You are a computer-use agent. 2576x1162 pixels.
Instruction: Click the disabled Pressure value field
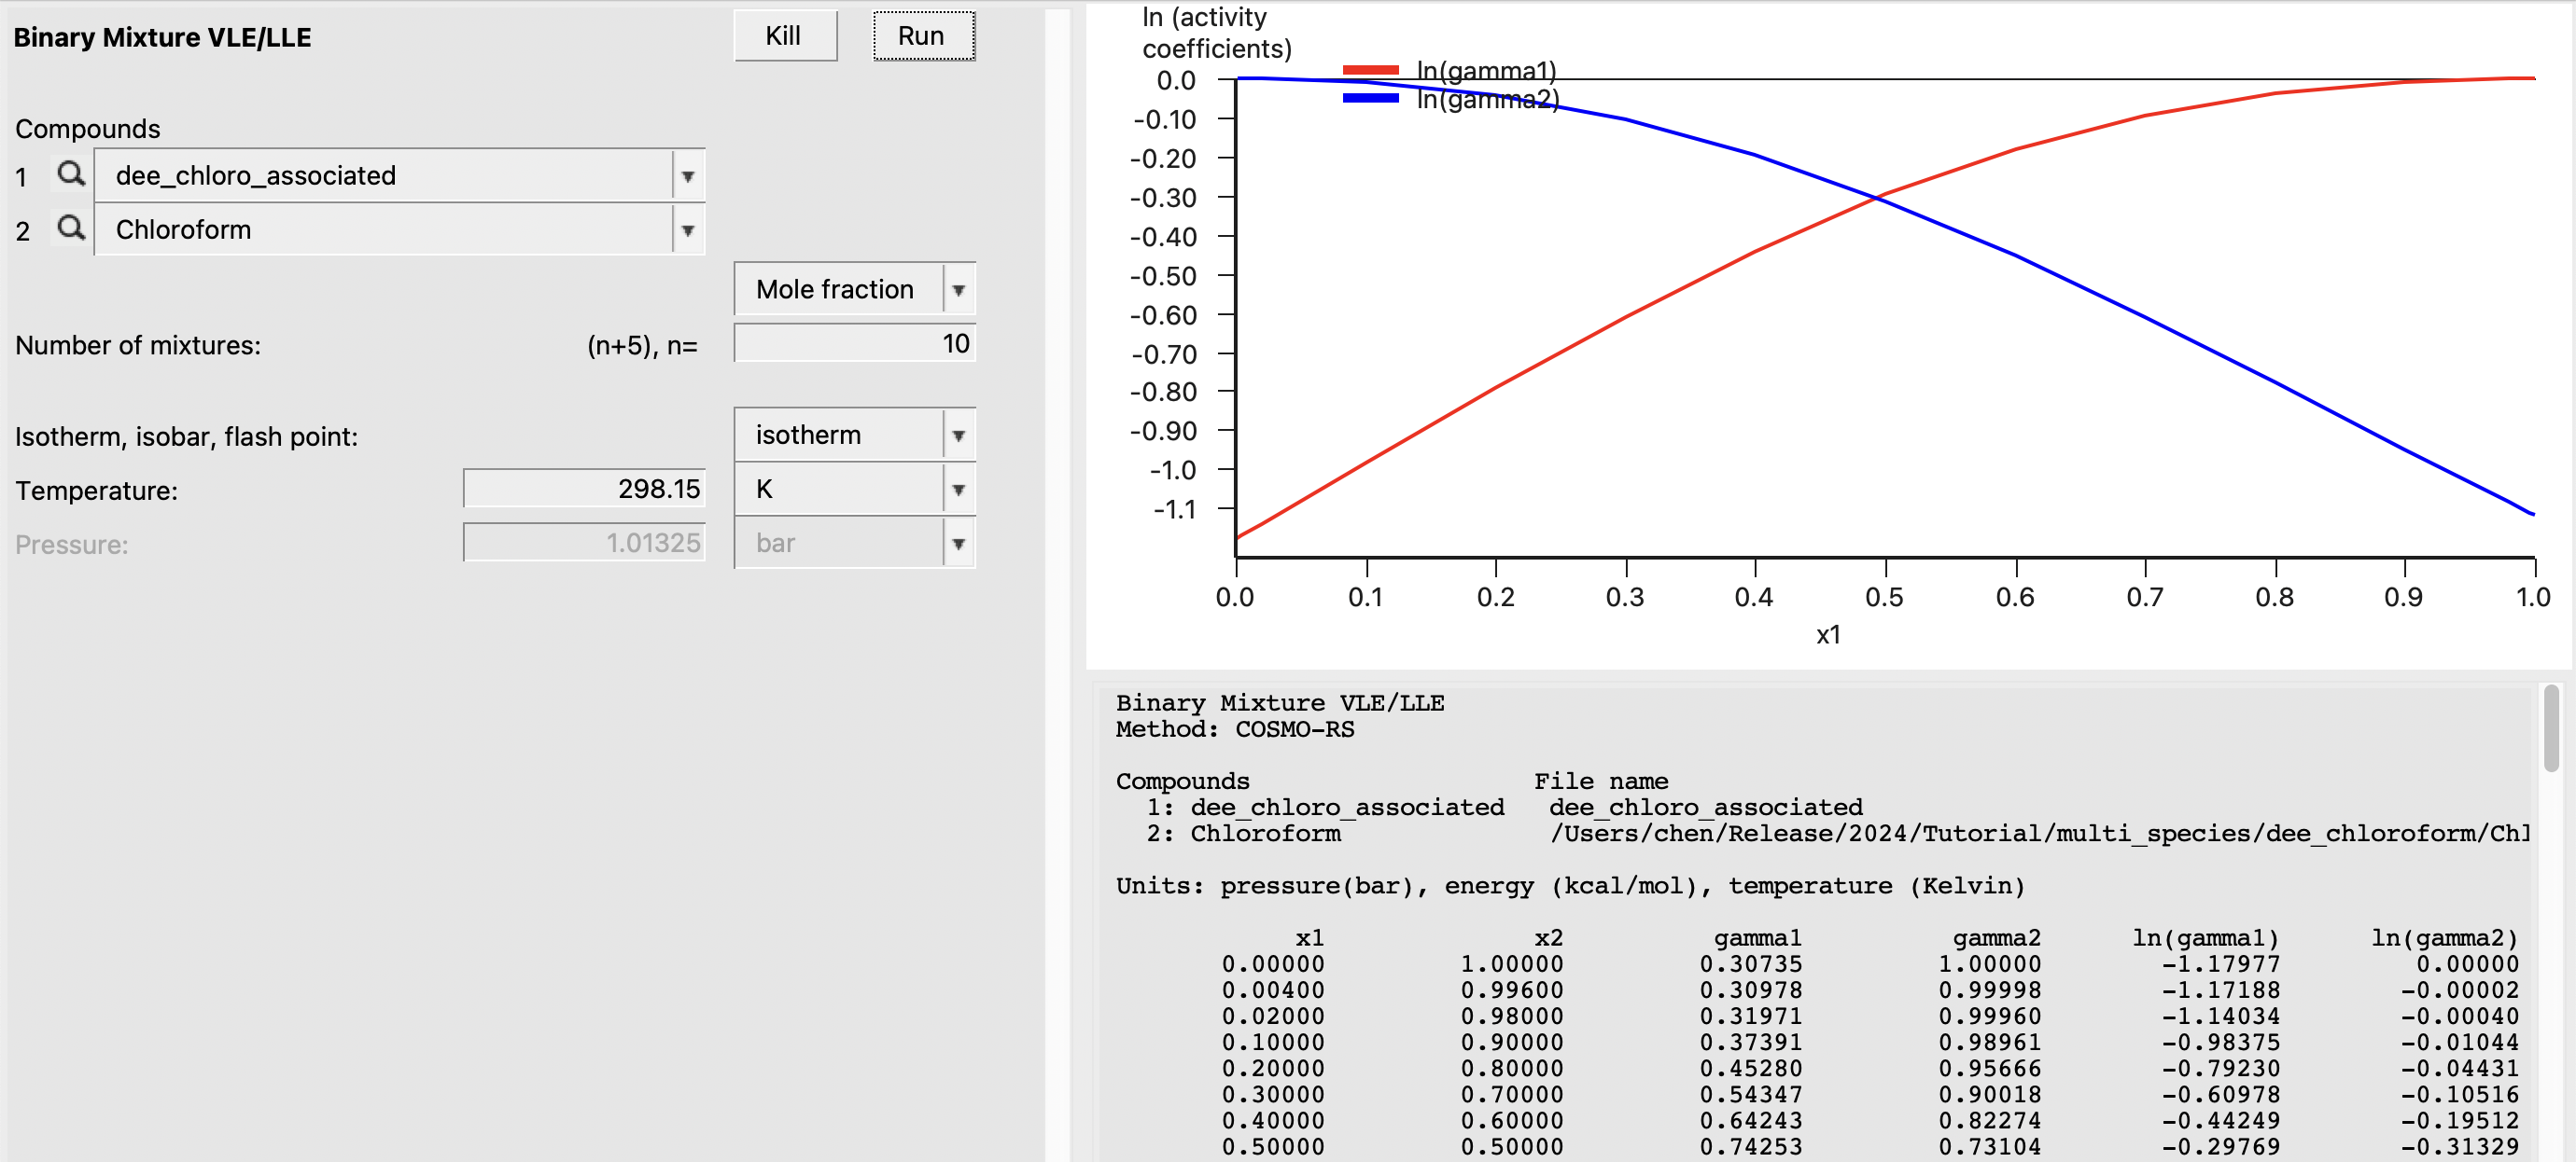(584, 543)
